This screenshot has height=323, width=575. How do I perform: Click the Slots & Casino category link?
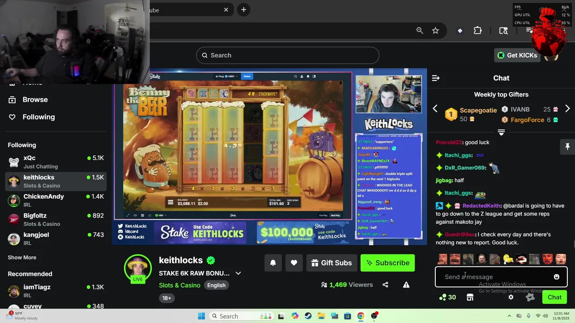(x=179, y=285)
